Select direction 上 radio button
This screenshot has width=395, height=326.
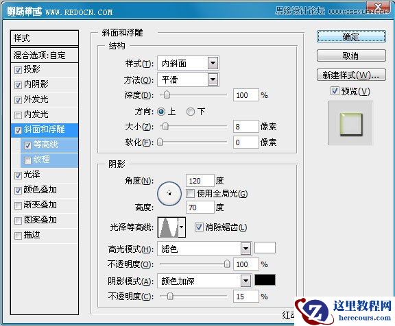point(161,112)
